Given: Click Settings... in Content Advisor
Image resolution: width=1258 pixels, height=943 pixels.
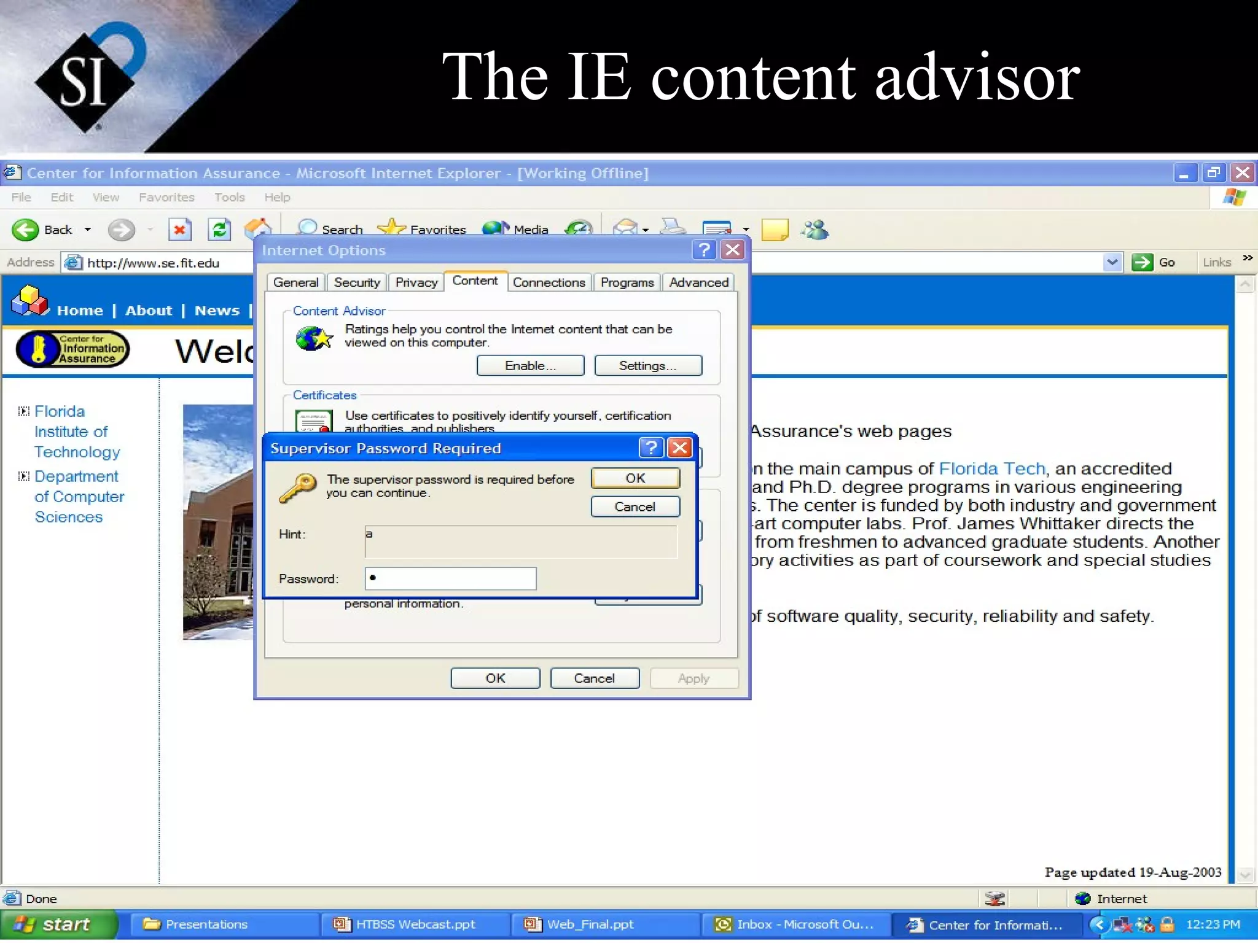Looking at the screenshot, I should click(648, 365).
